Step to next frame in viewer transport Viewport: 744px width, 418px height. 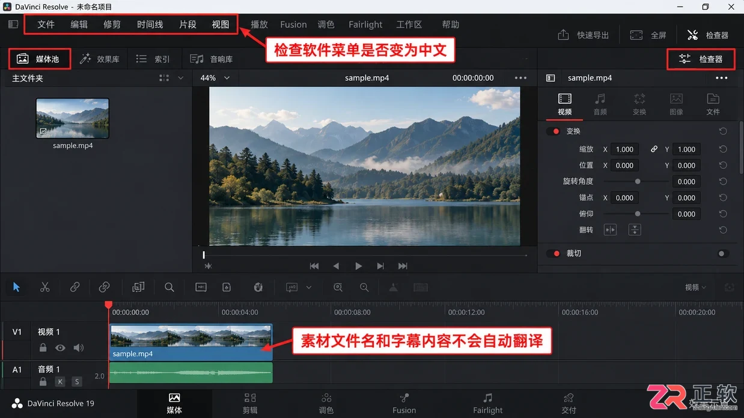click(380, 266)
